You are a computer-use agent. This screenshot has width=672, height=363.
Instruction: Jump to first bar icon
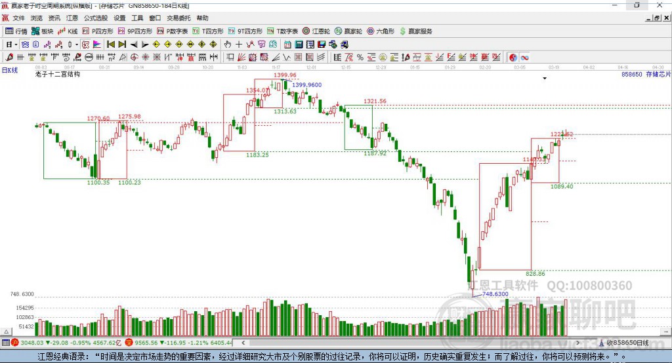click(x=111, y=45)
